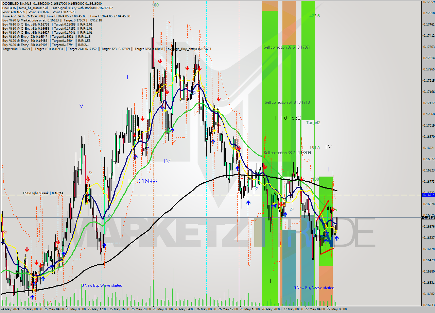
Task: Select the 26 May 08:00 time label
Action: tap(206, 309)
